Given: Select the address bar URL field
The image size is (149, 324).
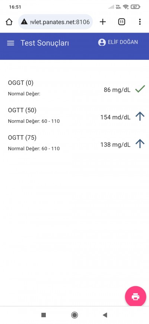Looking at the screenshot, I should [56, 22].
